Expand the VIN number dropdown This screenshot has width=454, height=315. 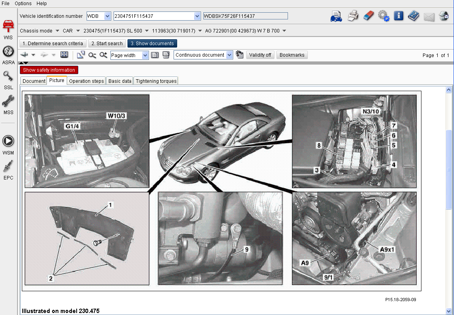[x=197, y=16]
